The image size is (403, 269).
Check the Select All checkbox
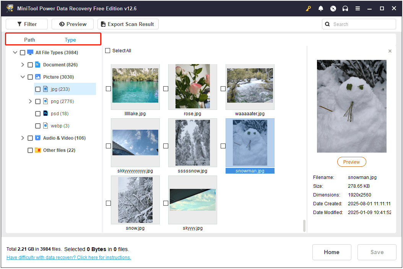108,51
